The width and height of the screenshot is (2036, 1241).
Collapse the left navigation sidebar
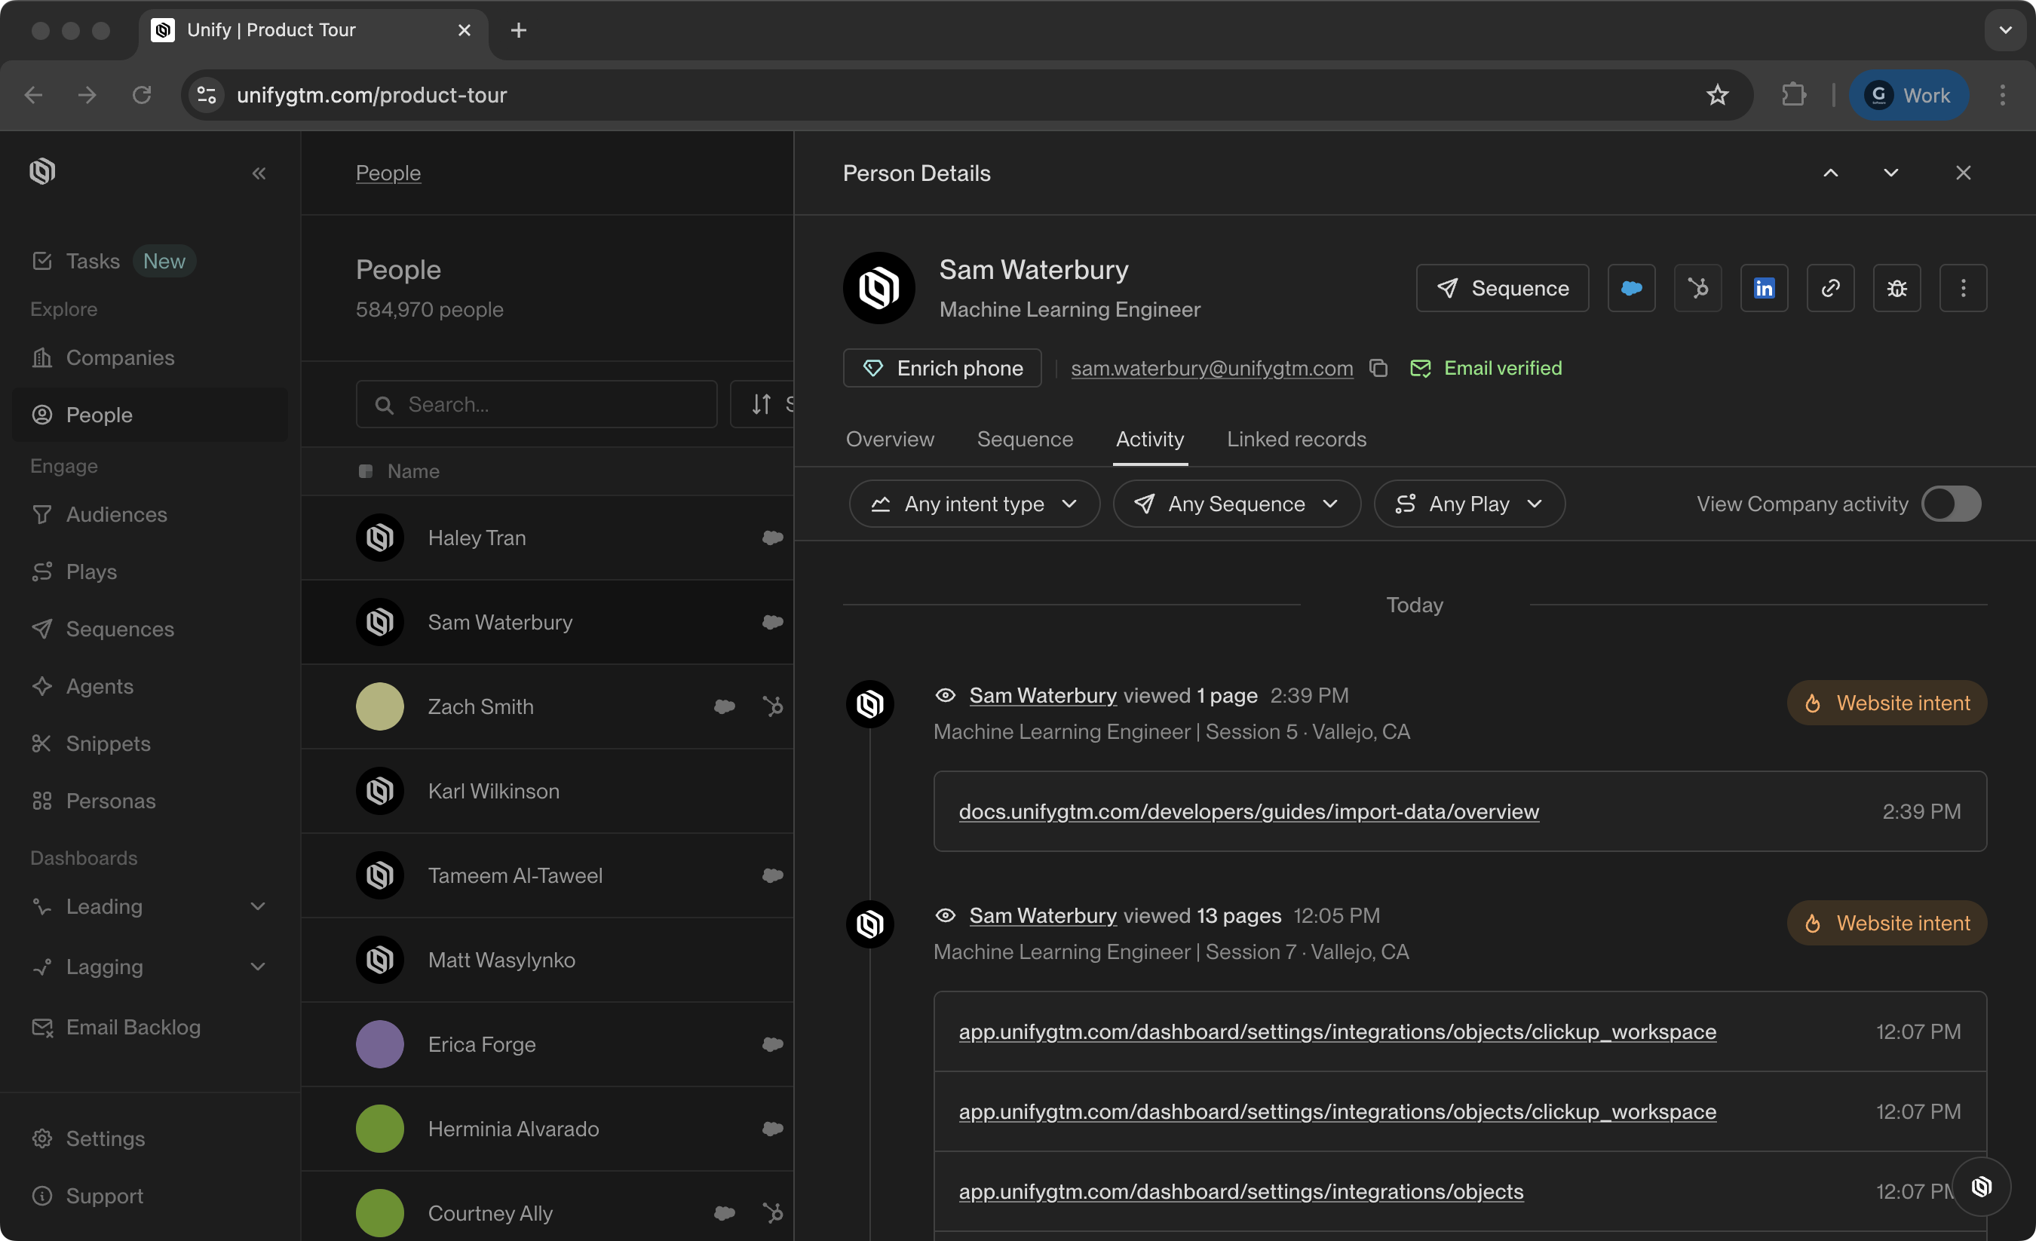259,173
